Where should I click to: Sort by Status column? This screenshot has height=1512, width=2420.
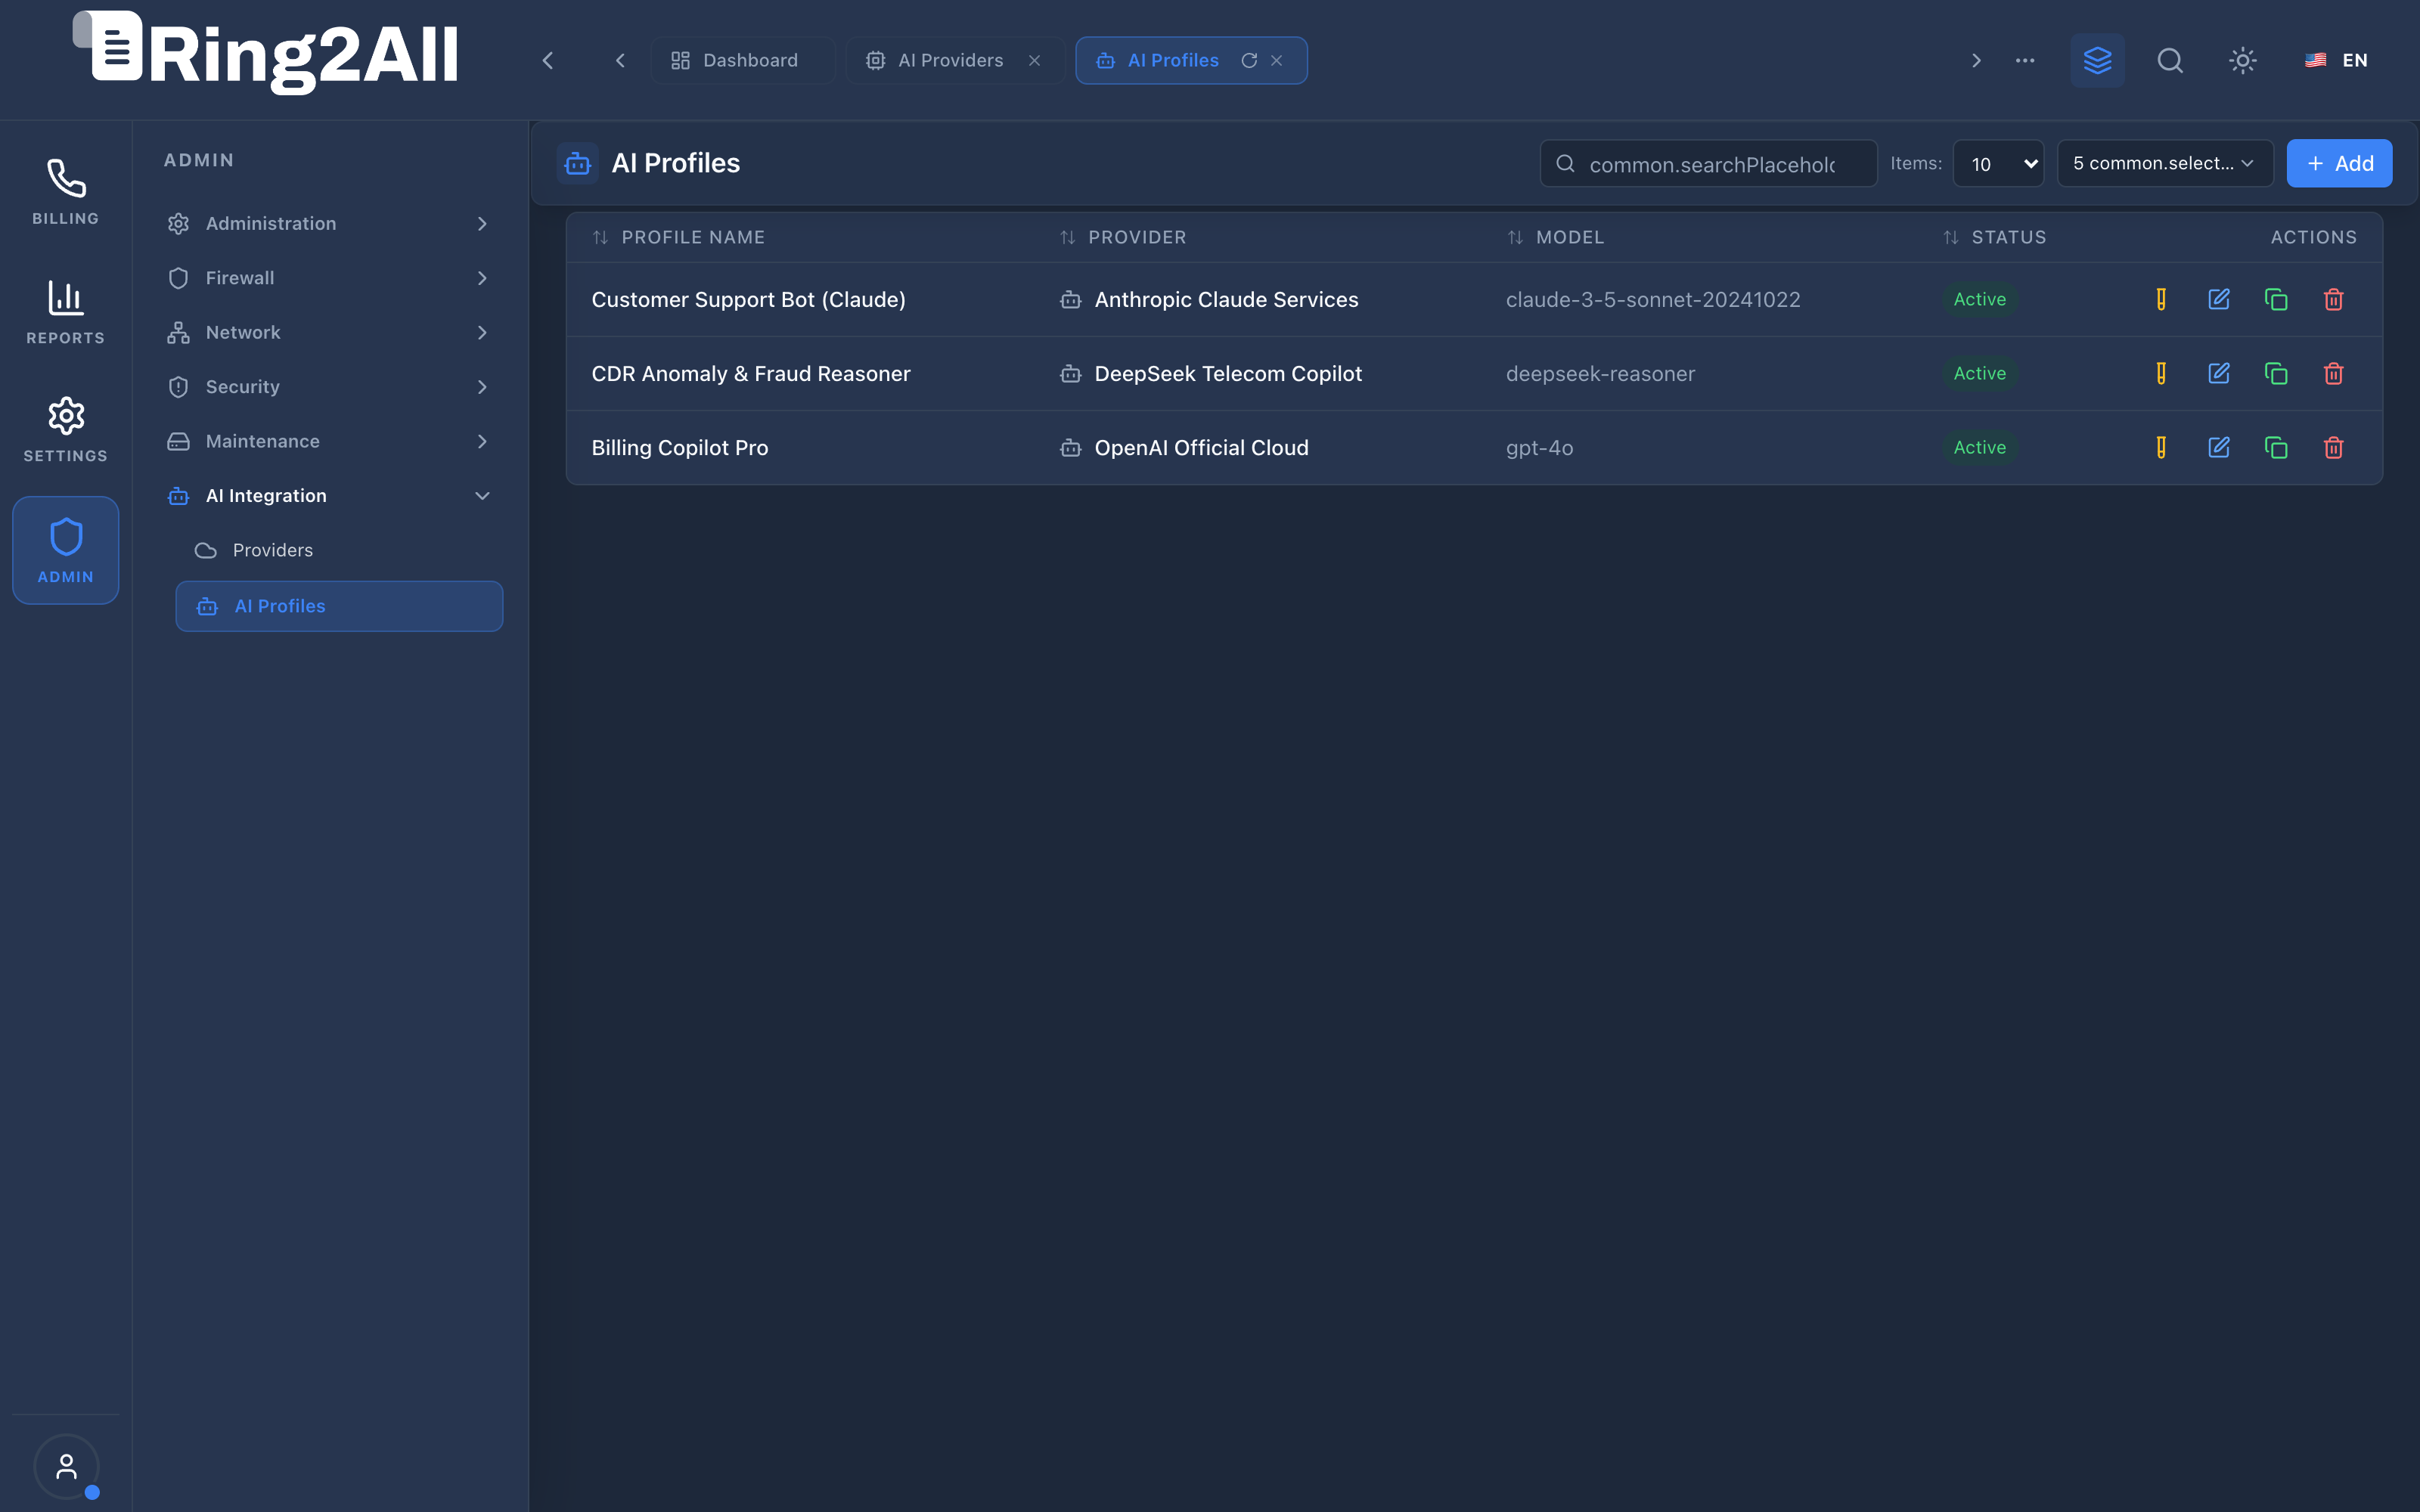tap(1994, 237)
